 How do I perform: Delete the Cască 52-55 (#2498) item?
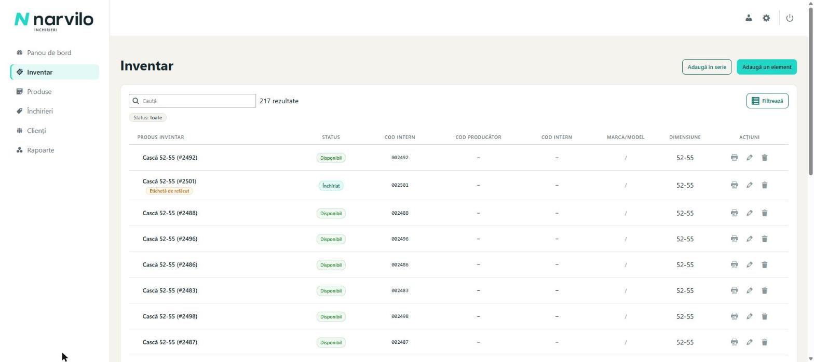click(764, 316)
